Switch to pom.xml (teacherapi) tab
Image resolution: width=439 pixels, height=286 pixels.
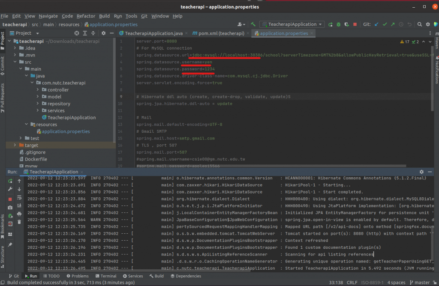[x=221, y=33]
